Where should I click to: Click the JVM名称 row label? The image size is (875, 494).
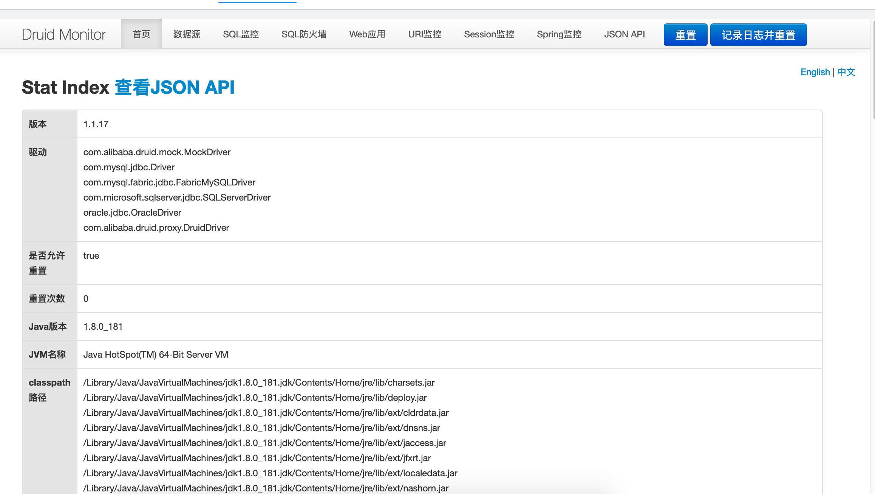coord(47,355)
